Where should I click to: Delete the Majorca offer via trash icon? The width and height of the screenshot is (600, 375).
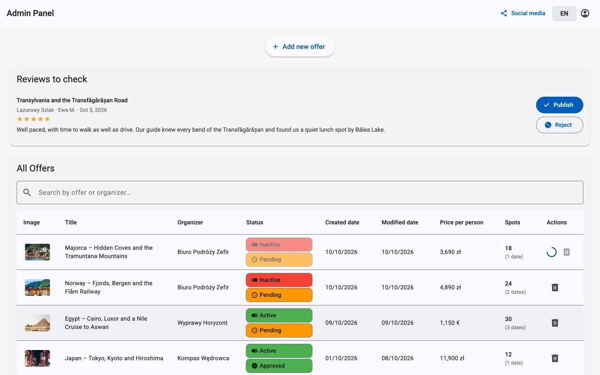pos(567,252)
